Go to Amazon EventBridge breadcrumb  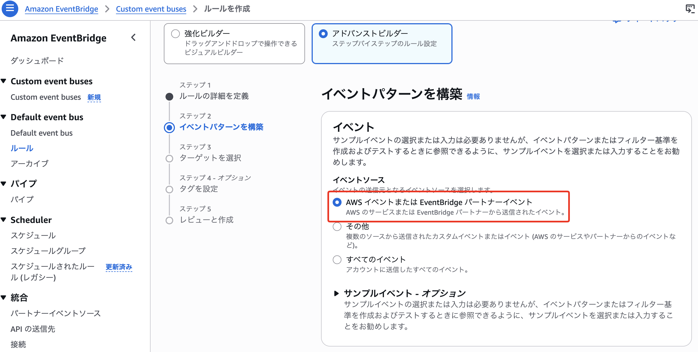[61, 9]
